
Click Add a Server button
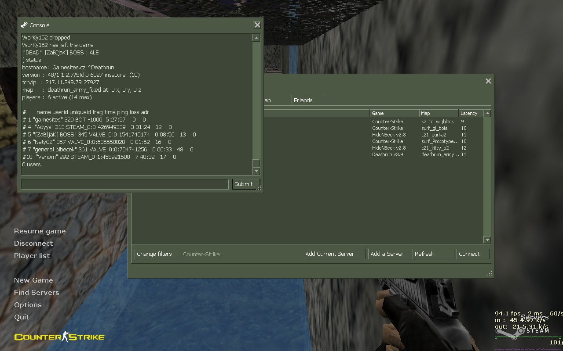[389, 254]
